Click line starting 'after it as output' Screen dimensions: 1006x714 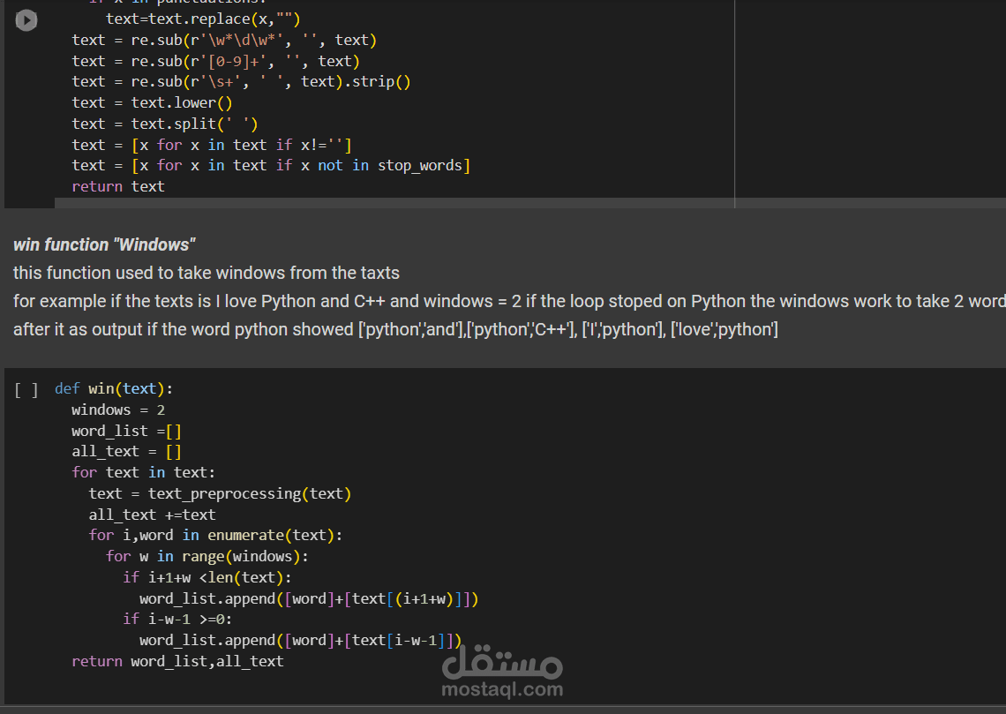(x=395, y=330)
